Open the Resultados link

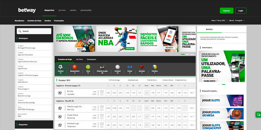[x=20, y=21]
